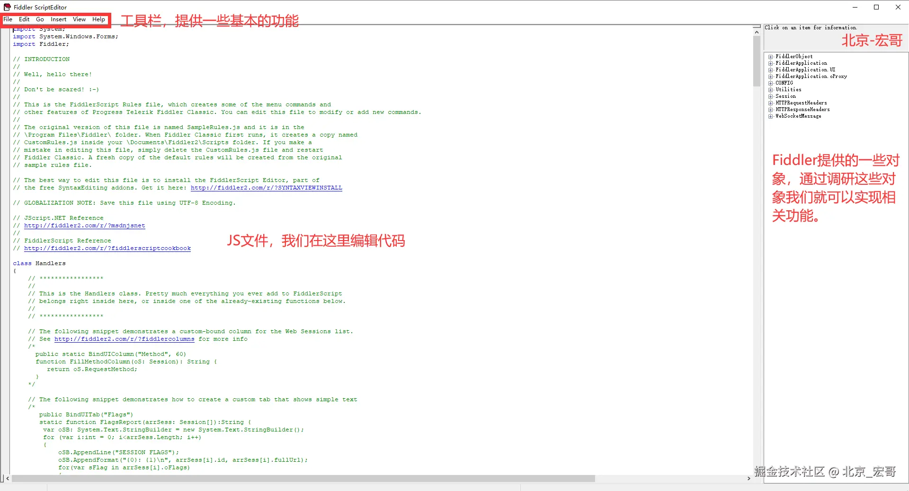Select WebSocketMessage in the class tree
909x491 pixels.
tap(798, 116)
